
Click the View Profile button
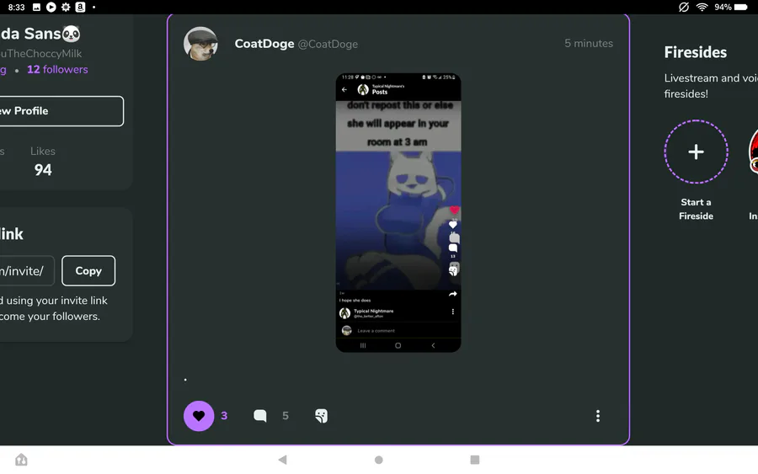(61, 111)
